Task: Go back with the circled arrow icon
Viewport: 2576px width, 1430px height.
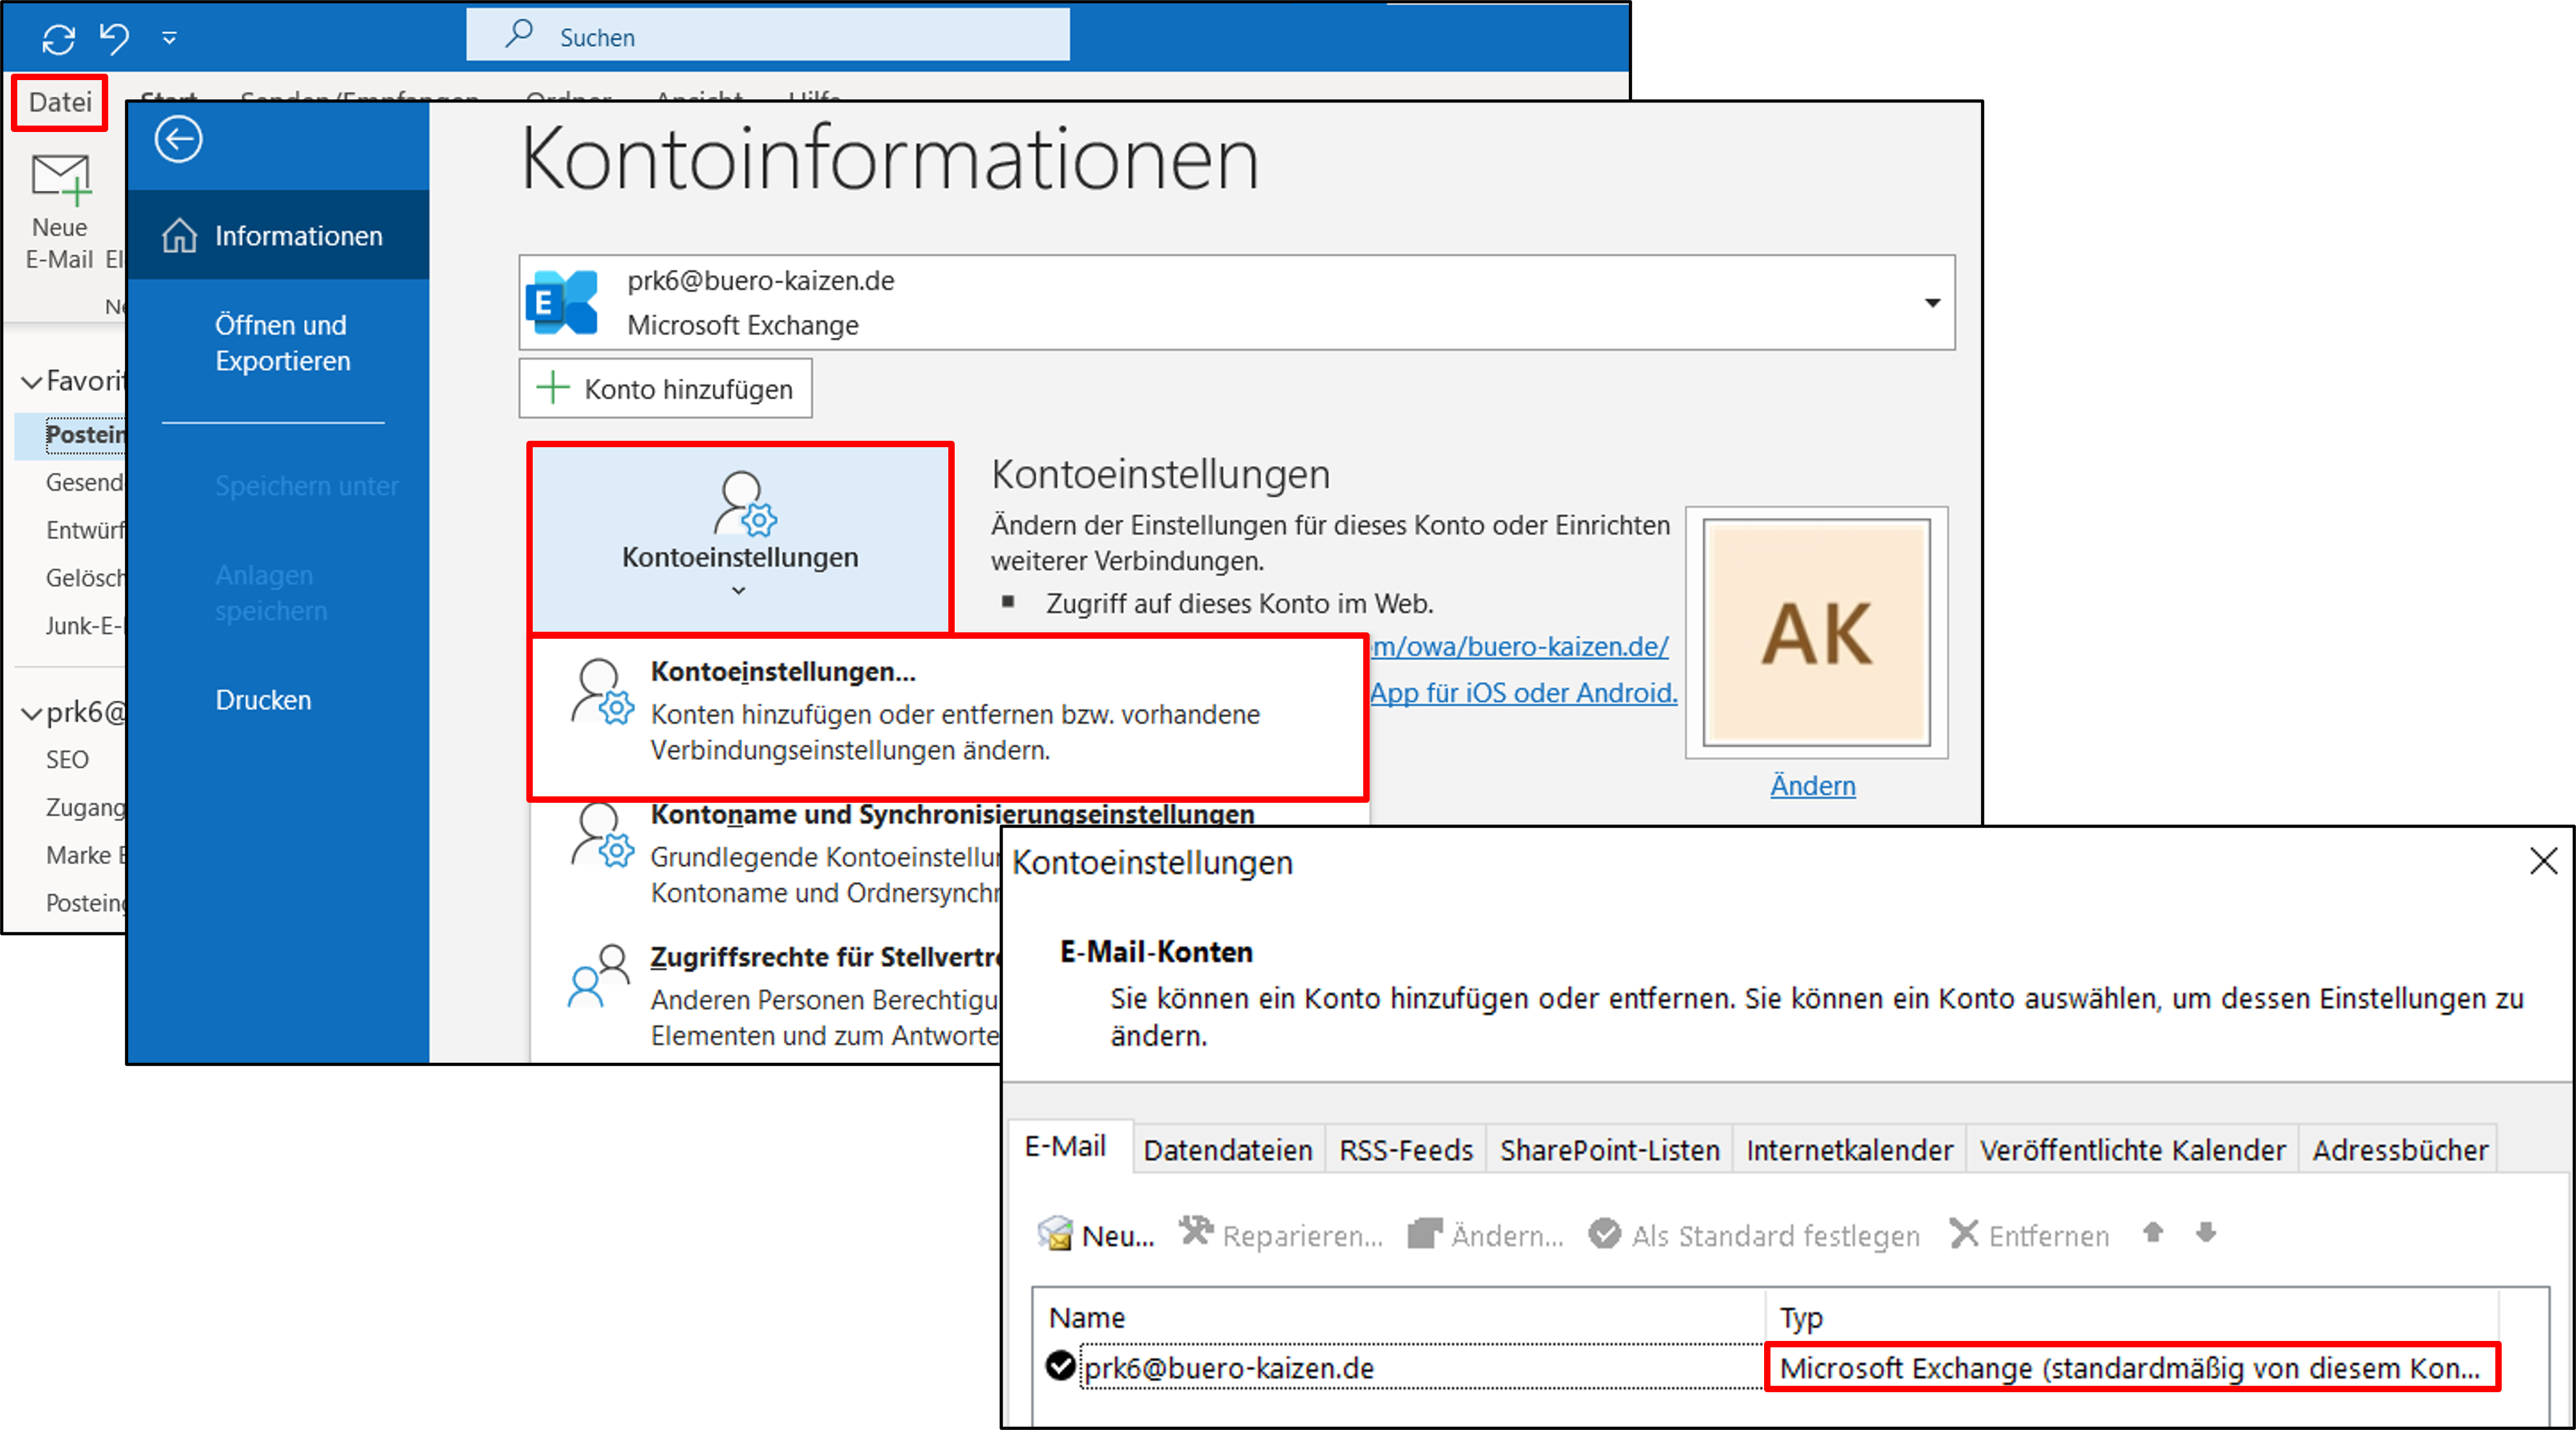Action: [178, 139]
